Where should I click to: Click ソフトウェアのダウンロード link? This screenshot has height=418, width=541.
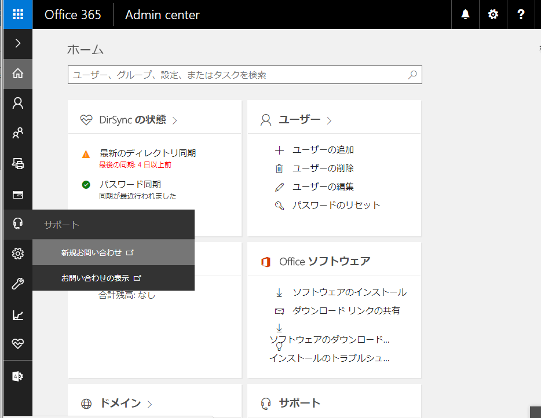(x=329, y=340)
